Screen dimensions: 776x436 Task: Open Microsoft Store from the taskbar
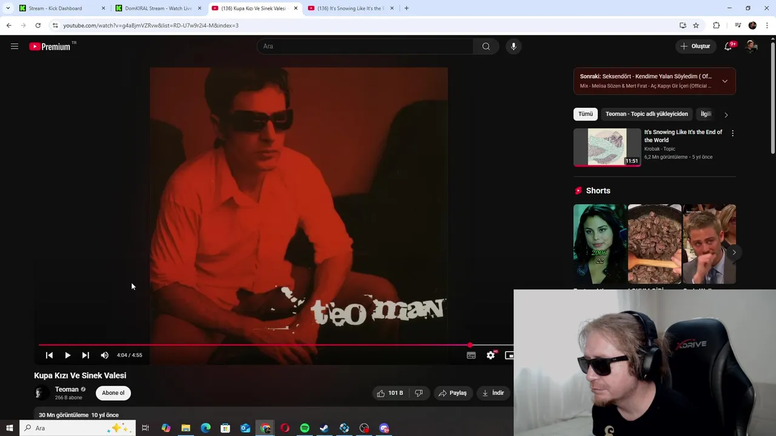pos(226,428)
